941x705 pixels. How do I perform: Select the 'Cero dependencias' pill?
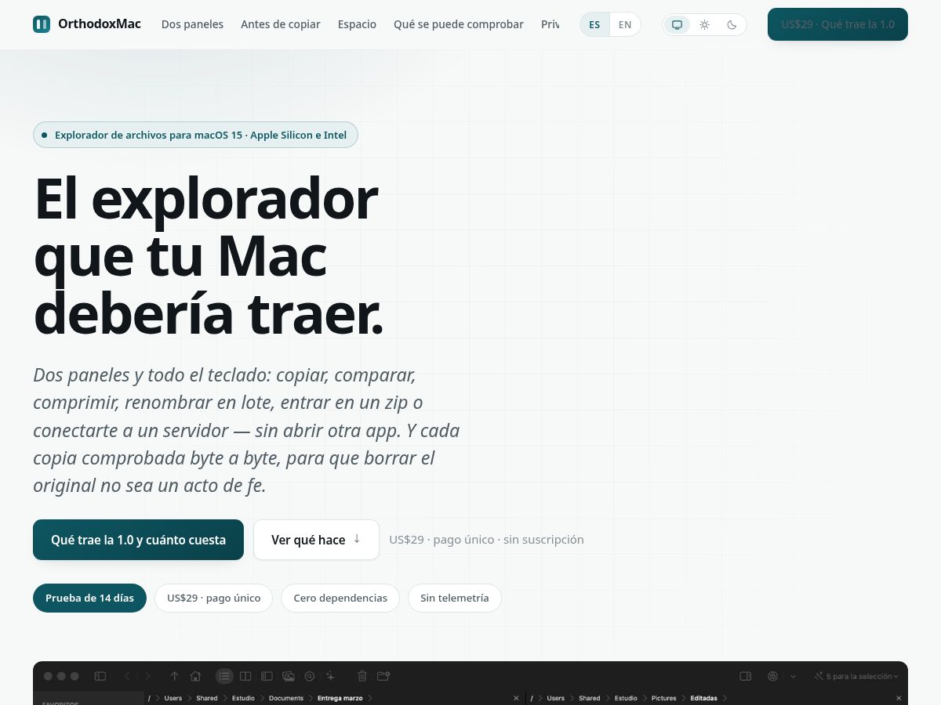click(340, 598)
